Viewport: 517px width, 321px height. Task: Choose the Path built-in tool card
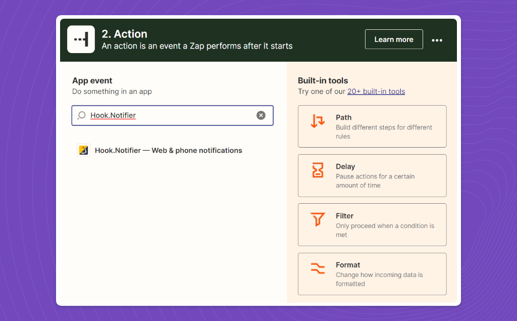[x=372, y=126]
